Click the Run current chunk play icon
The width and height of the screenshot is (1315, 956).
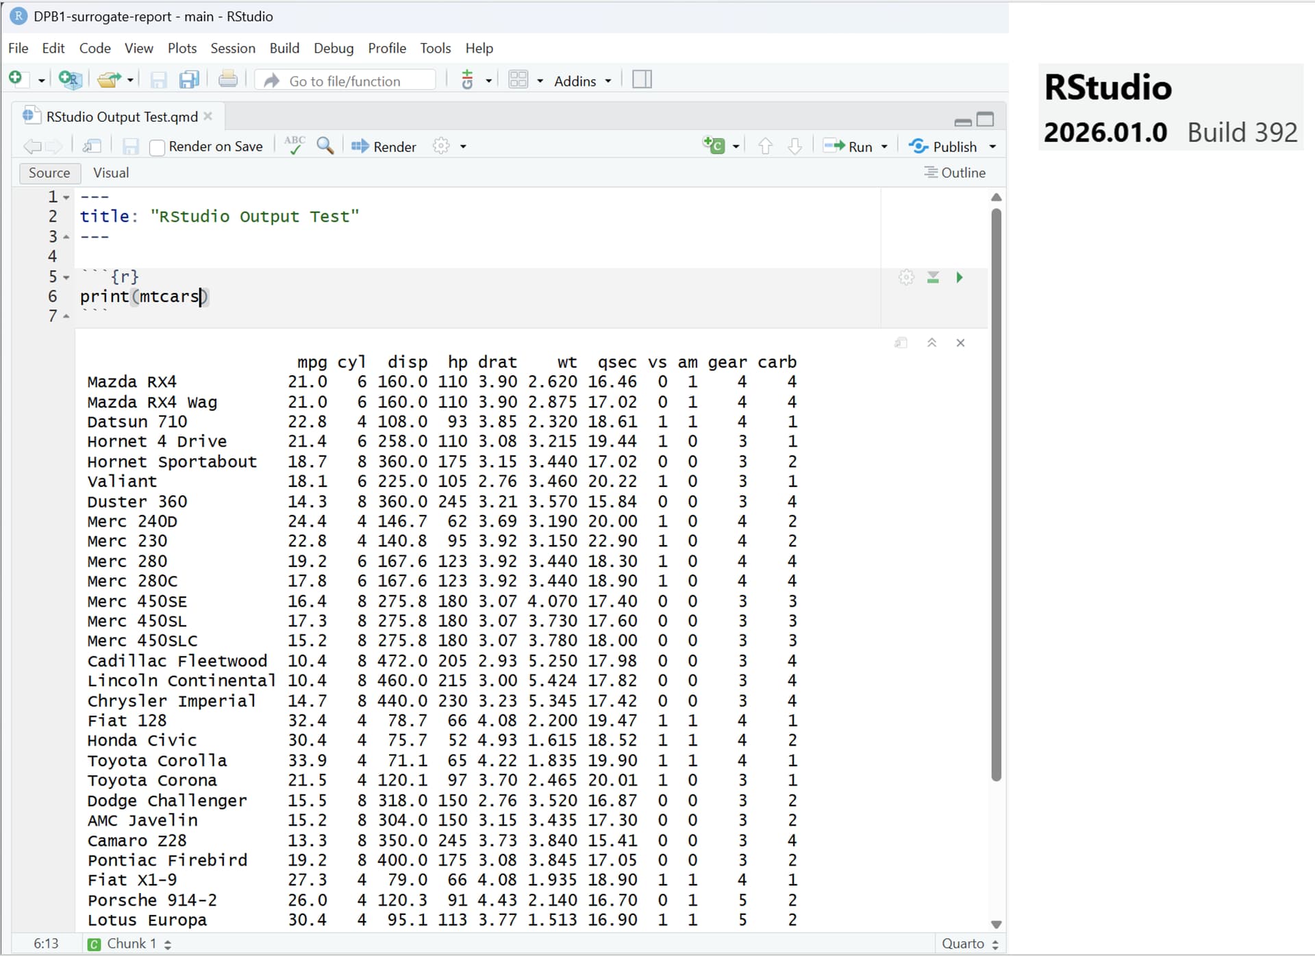(x=960, y=277)
